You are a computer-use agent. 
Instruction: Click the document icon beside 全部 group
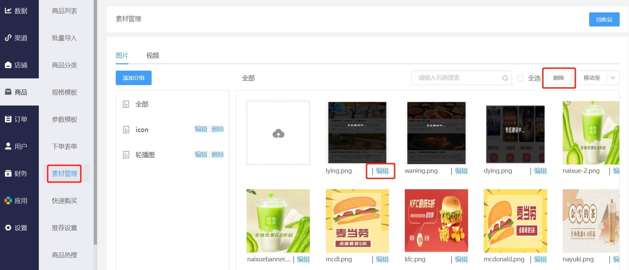coord(126,104)
